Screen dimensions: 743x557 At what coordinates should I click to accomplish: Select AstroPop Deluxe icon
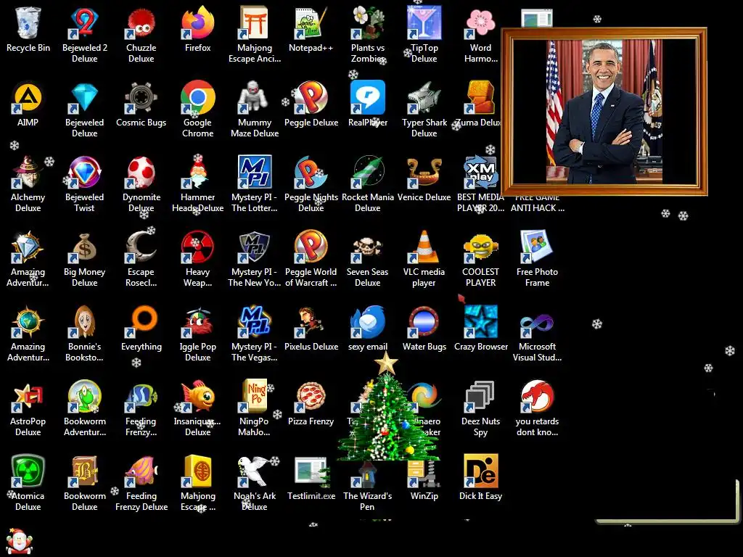point(28,397)
